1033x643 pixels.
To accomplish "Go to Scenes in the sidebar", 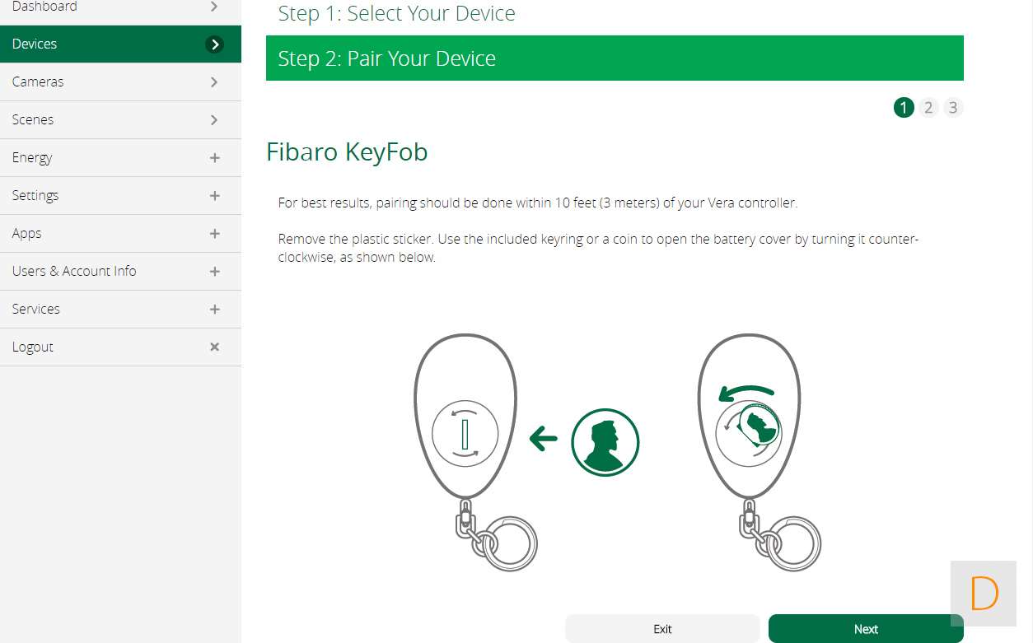I will [120, 119].
